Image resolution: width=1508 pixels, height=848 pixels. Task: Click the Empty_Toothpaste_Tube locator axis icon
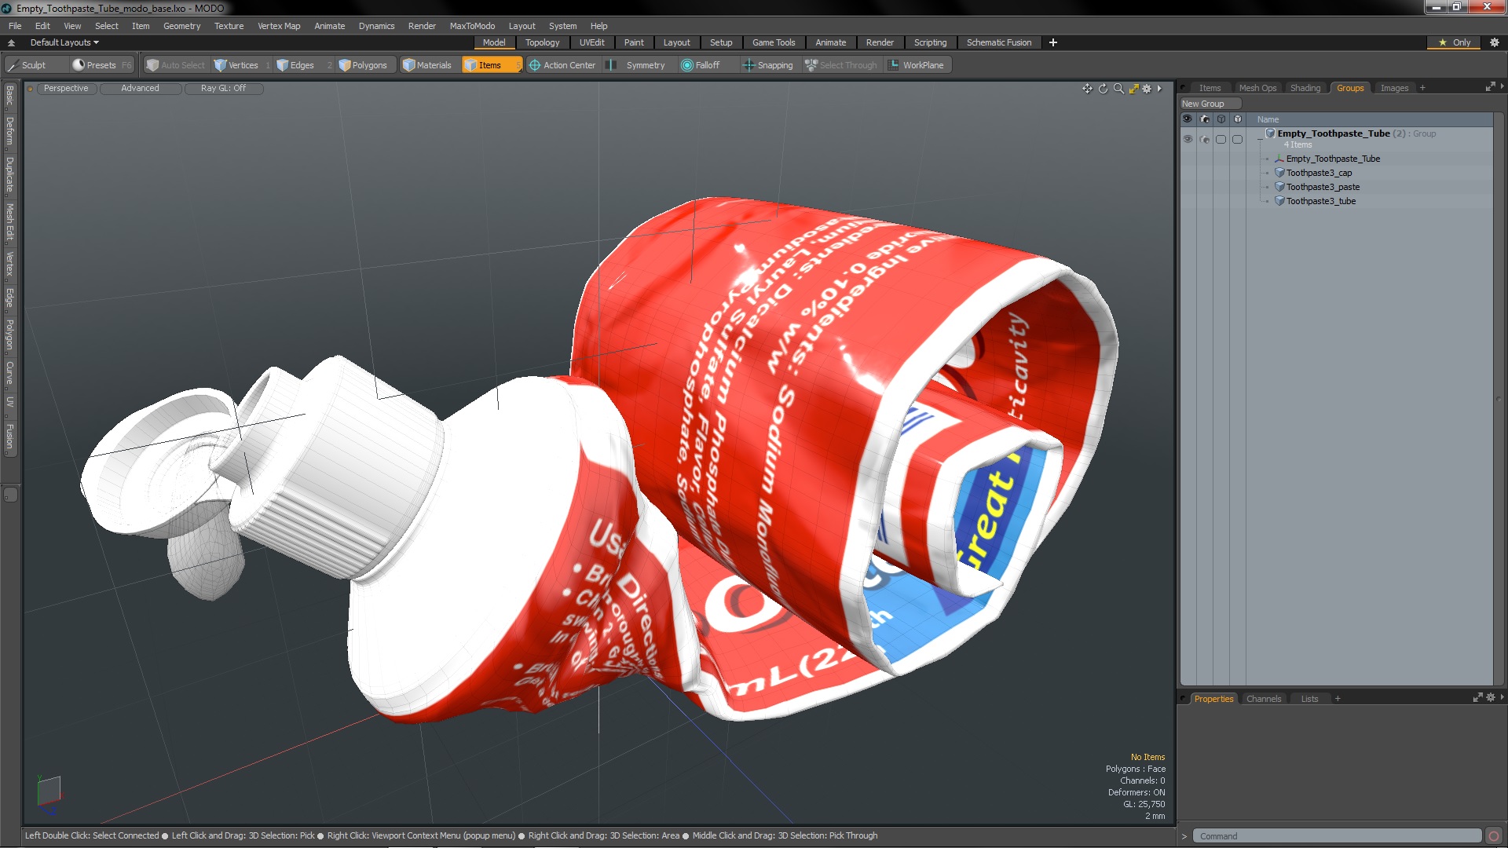[1279, 159]
